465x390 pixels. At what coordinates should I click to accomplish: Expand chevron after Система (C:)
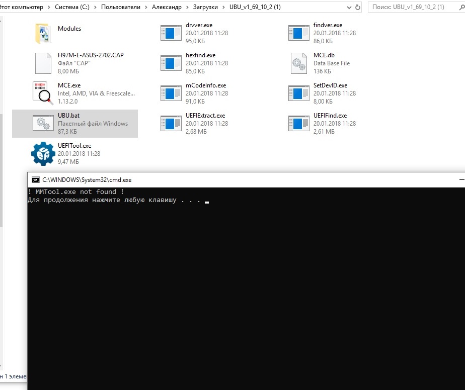(95, 7)
